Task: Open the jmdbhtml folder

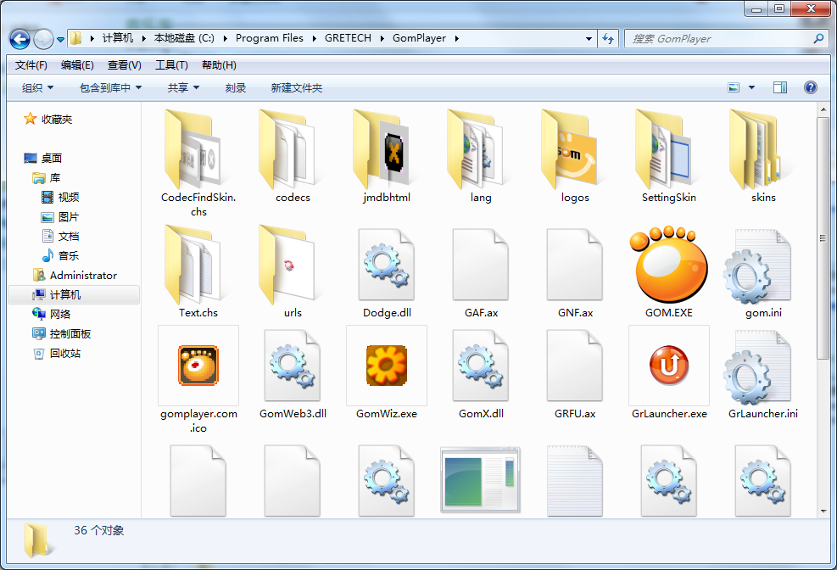Action: pyautogui.click(x=386, y=151)
